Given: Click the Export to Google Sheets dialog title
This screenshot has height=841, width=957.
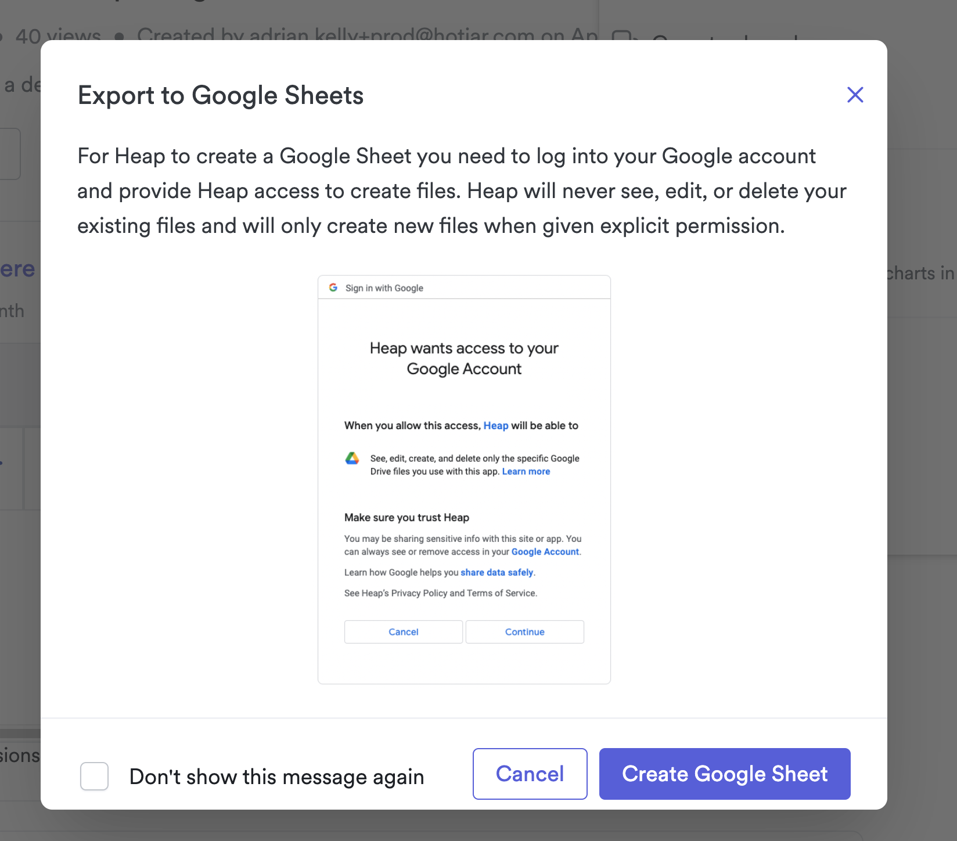Looking at the screenshot, I should point(220,95).
